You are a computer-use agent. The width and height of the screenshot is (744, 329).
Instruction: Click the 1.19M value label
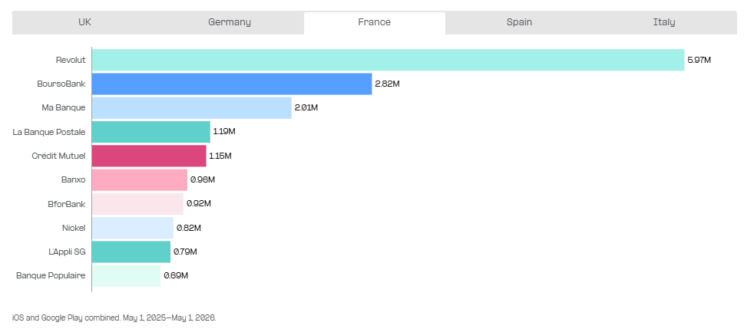pos(224,132)
